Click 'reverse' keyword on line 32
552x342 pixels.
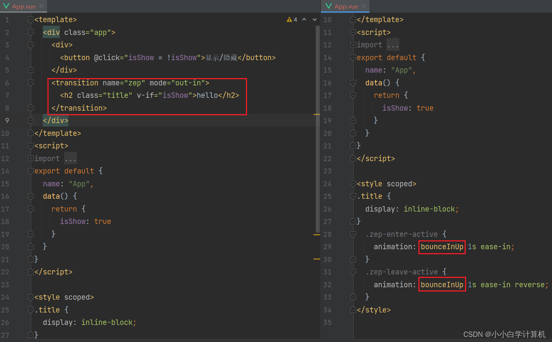(x=530, y=285)
